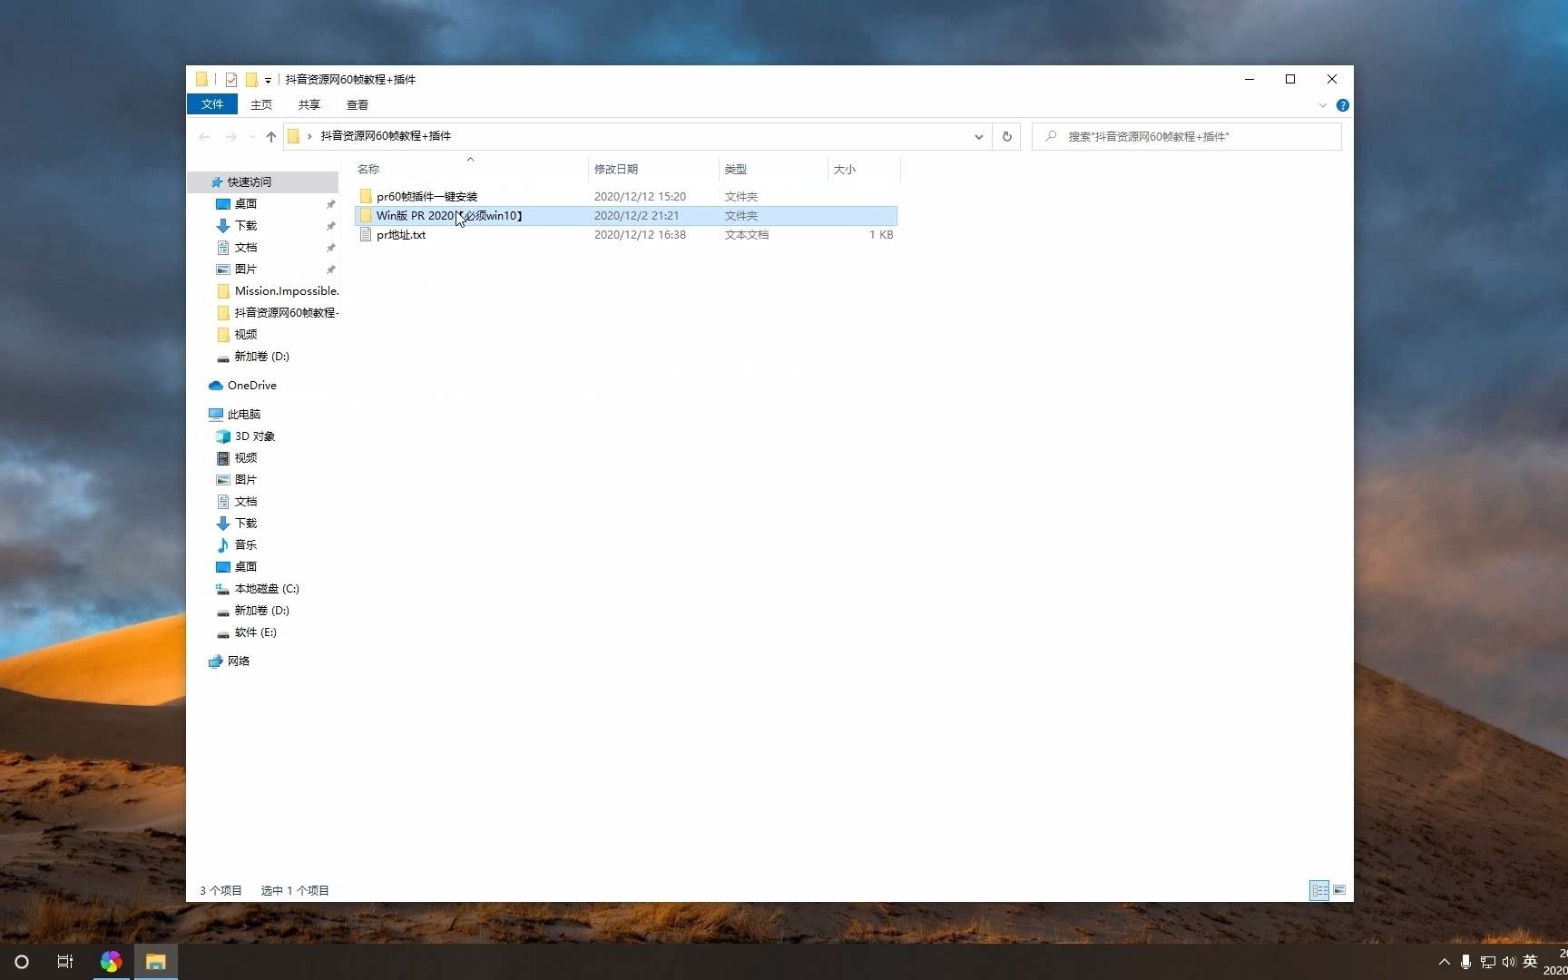This screenshot has height=980, width=1568.
Task: Open 文档 under This PC
Action: (245, 502)
